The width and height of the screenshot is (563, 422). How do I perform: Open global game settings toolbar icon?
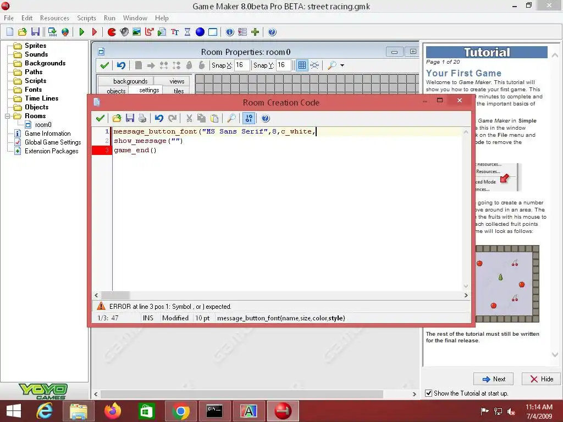[242, 32]
